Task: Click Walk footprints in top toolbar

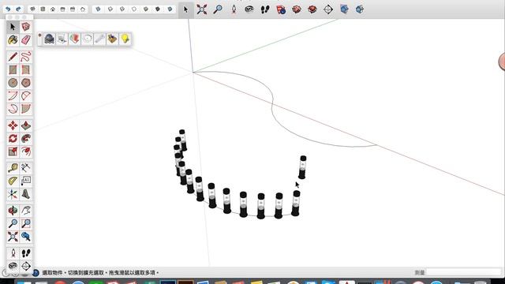Action: tap(265, 9)
